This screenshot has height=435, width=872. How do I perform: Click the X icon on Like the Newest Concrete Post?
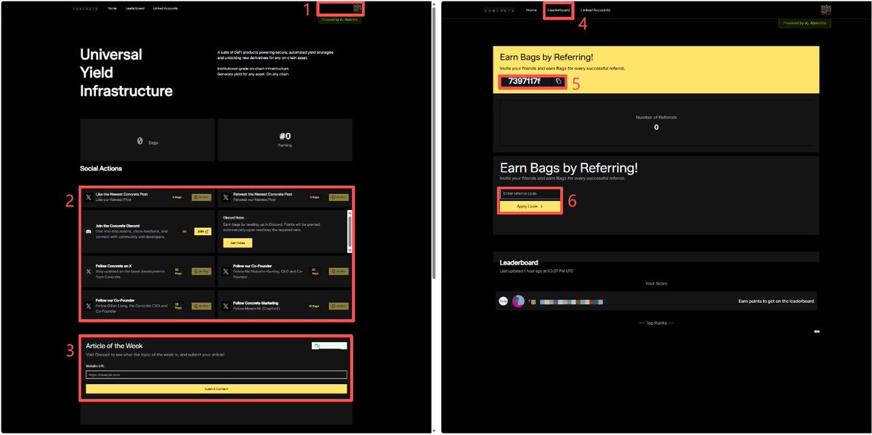point(89,197)
